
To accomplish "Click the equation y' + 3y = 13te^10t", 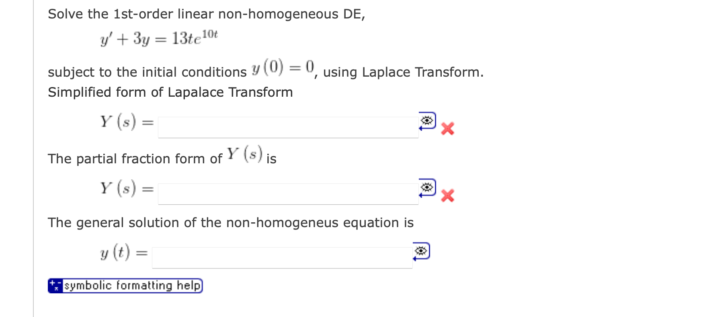I will (x=159, y=38).
